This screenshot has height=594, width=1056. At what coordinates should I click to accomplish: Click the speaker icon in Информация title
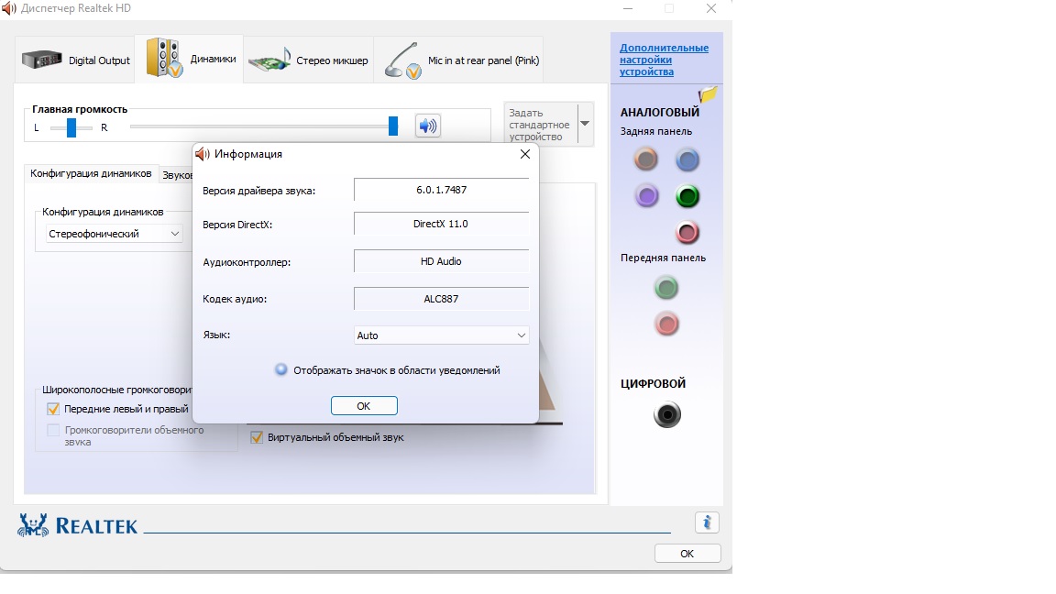pos(202,154)
